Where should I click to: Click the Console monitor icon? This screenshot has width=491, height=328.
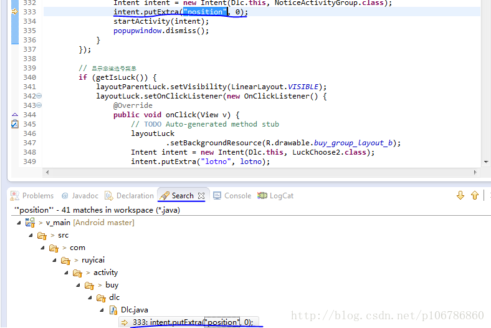click(x=217, y=196)
